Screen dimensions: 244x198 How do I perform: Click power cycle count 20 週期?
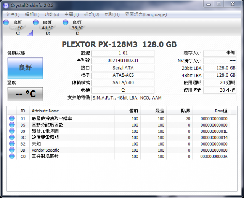(x=220, y=83)
